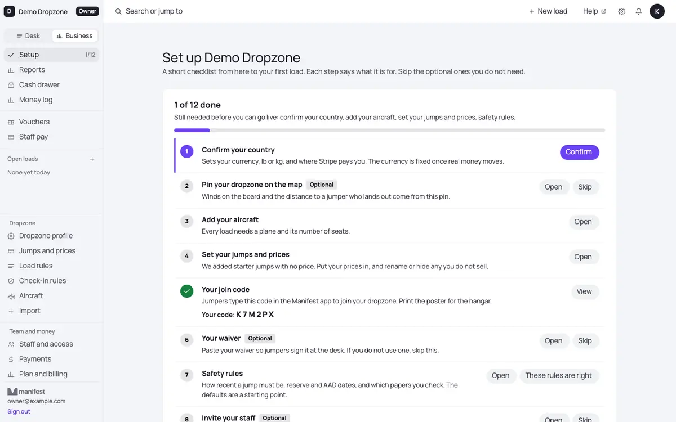Open Money log using its chart icon
Image resolution: width=676 pixels, height=422 pixels.
point(11,100)
